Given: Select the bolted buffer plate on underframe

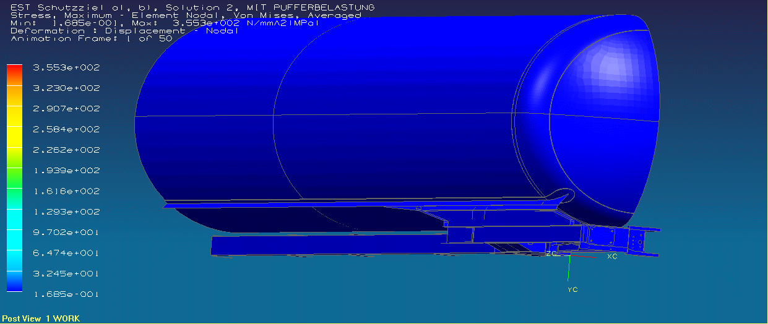Looking at the screenshot, I should [x=603, y=236].
